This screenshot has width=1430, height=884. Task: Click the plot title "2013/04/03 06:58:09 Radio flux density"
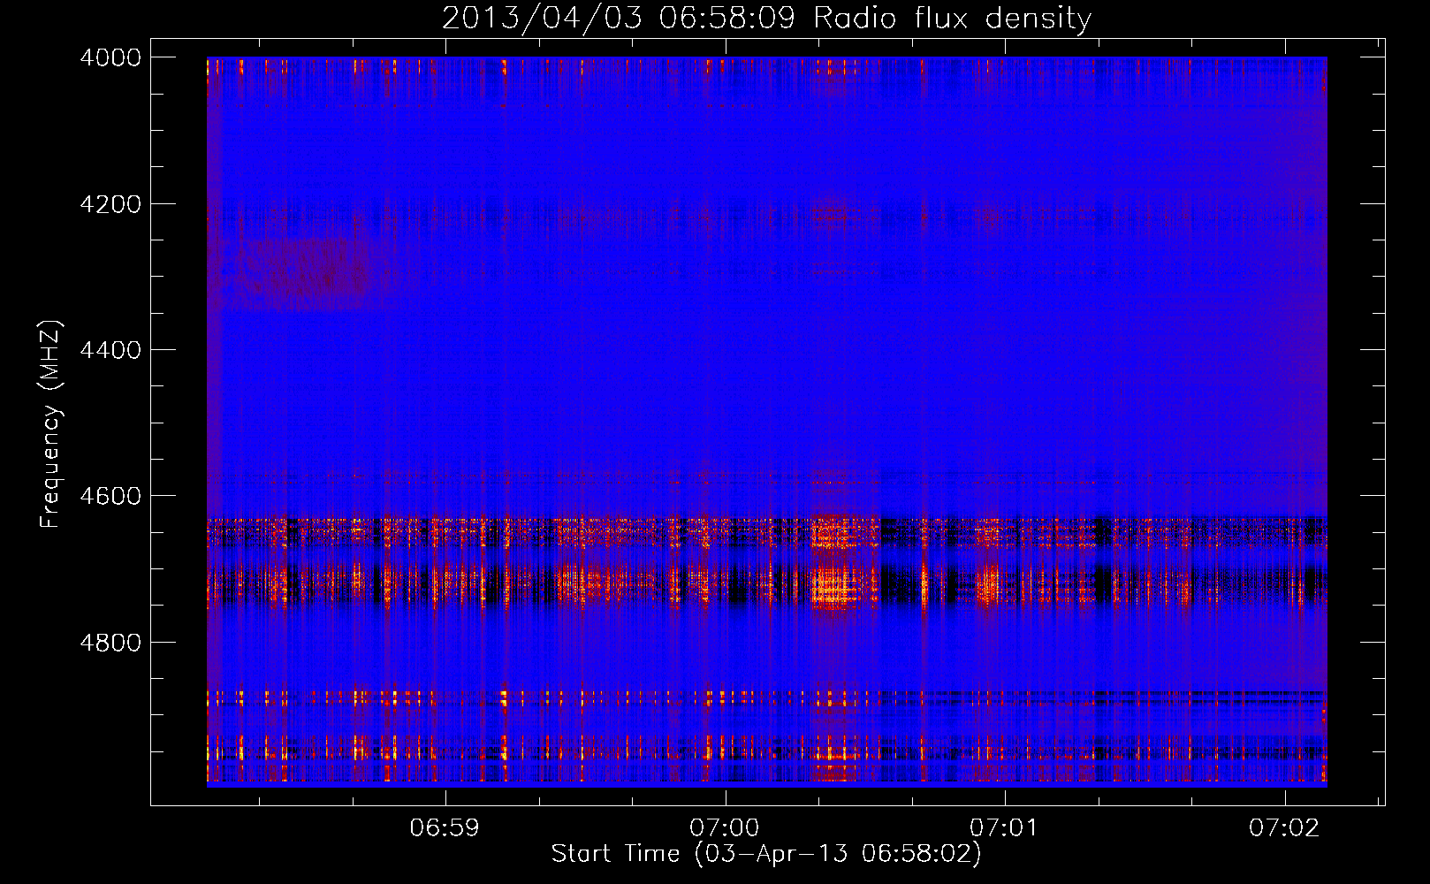tap(766, 18)
